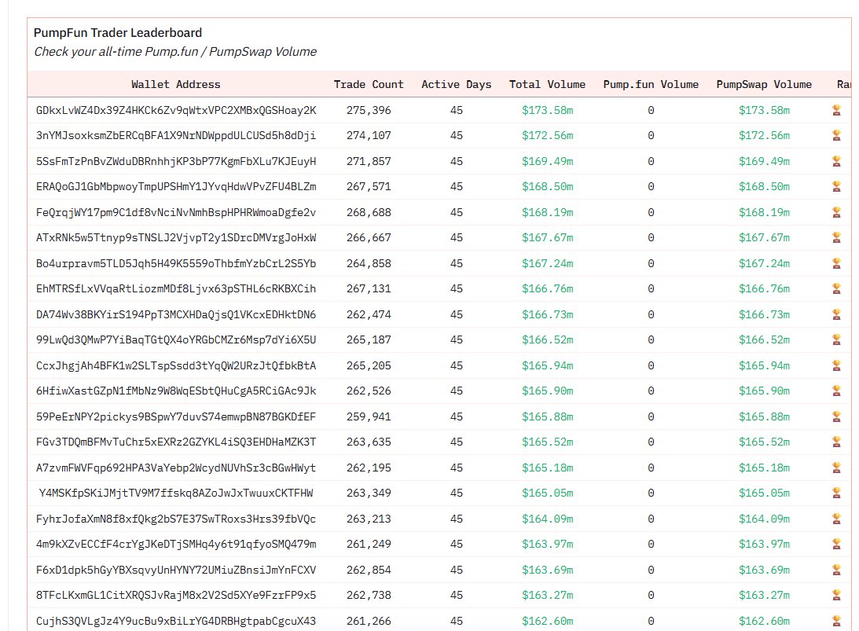
Task: Click trophy icon for wallet CcxJhgjAh4BFK
Action: tap(836, 365)
